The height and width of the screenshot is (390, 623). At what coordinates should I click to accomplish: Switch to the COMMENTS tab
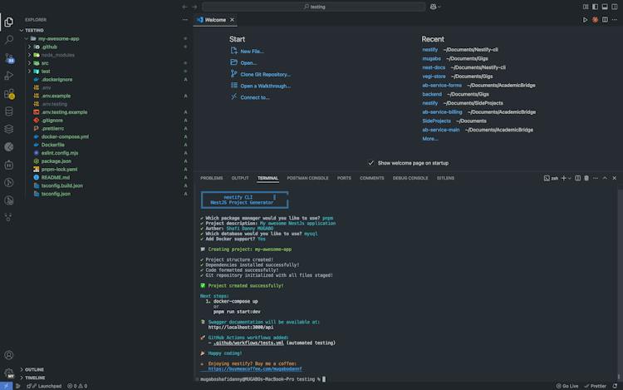coord(372,178)
